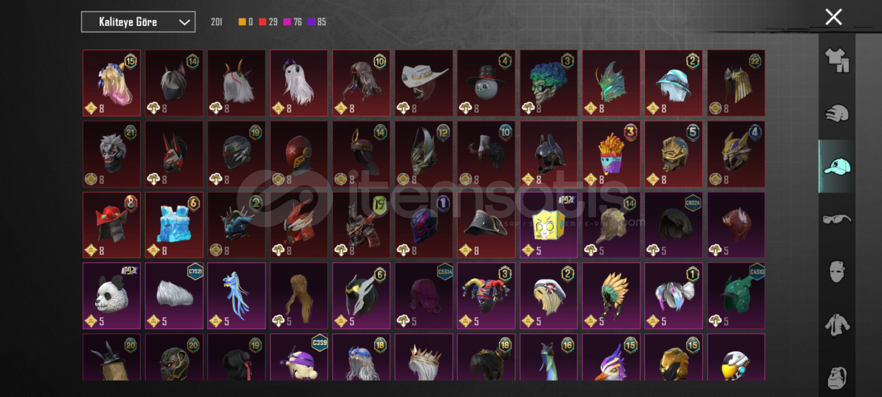The image size is (882, 397).
Task: Open the face mask category icon
Action: click(837, 272)
